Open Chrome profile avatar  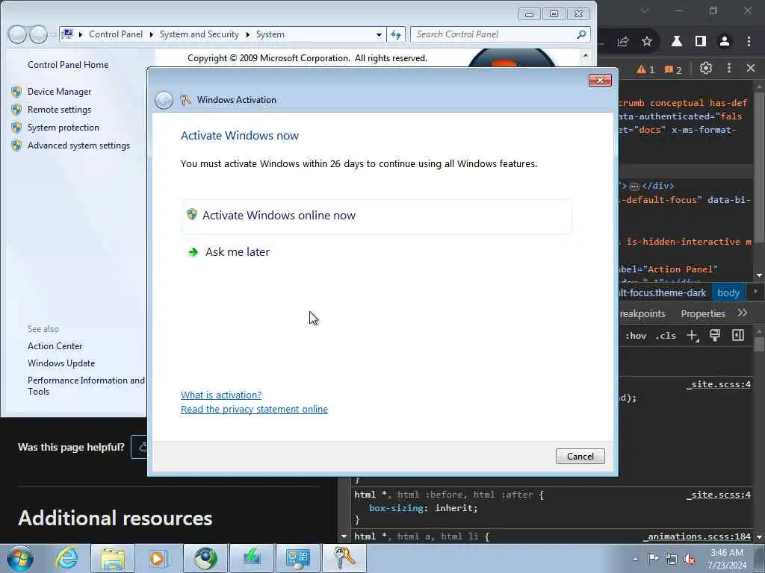click(x=725, y=42)
